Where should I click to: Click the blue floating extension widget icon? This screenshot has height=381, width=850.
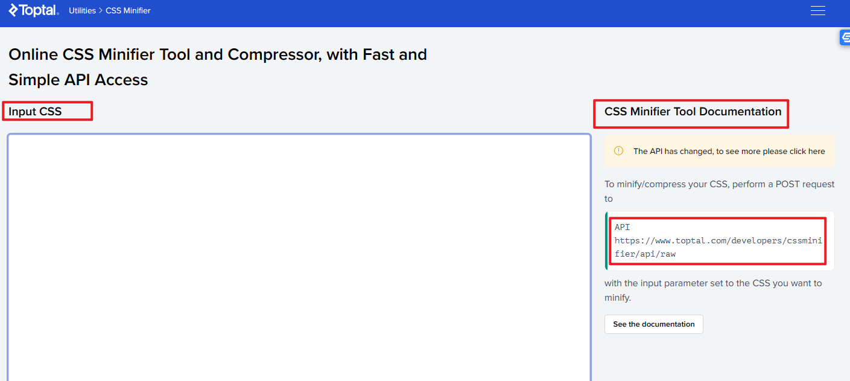[x=845, y=37]
